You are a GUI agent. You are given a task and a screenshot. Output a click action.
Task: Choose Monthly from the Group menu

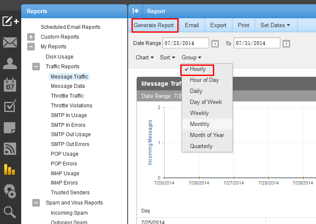[200, 124]
